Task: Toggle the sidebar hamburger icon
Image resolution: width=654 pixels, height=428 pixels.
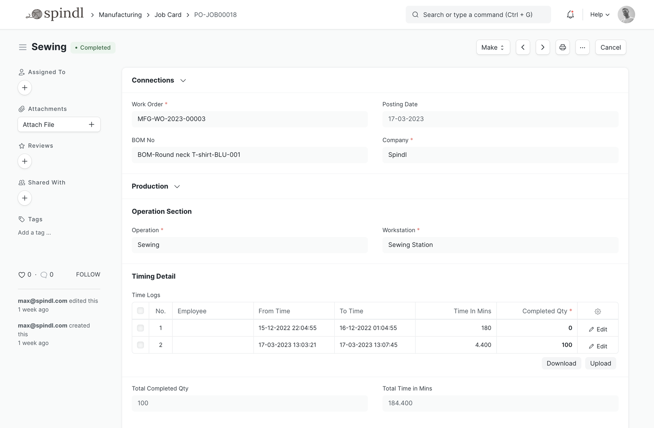Action: tap(23, 47)
